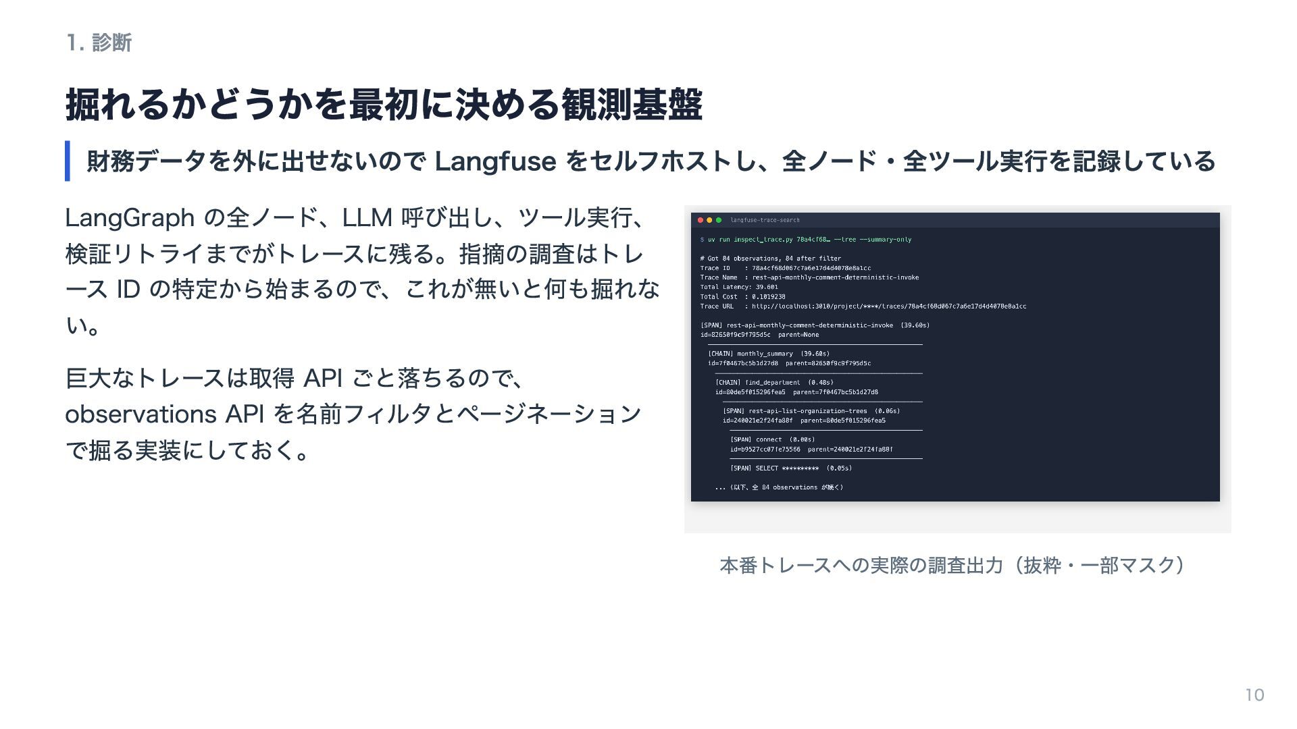
Task: Select the final "84 observations が続く" terminal line
Action: click(779, 487)
